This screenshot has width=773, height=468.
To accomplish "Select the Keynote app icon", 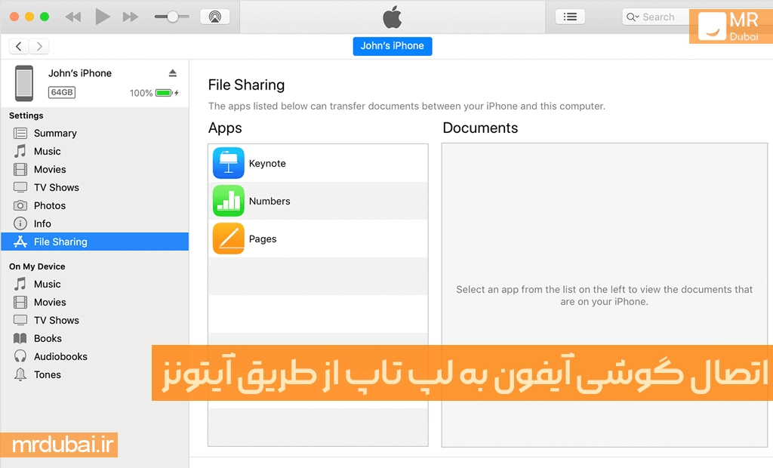I will [228, 163].
